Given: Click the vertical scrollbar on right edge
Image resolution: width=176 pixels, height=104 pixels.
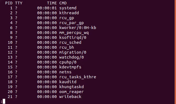Looking at the screenshot, I should (x=175, y=52).
